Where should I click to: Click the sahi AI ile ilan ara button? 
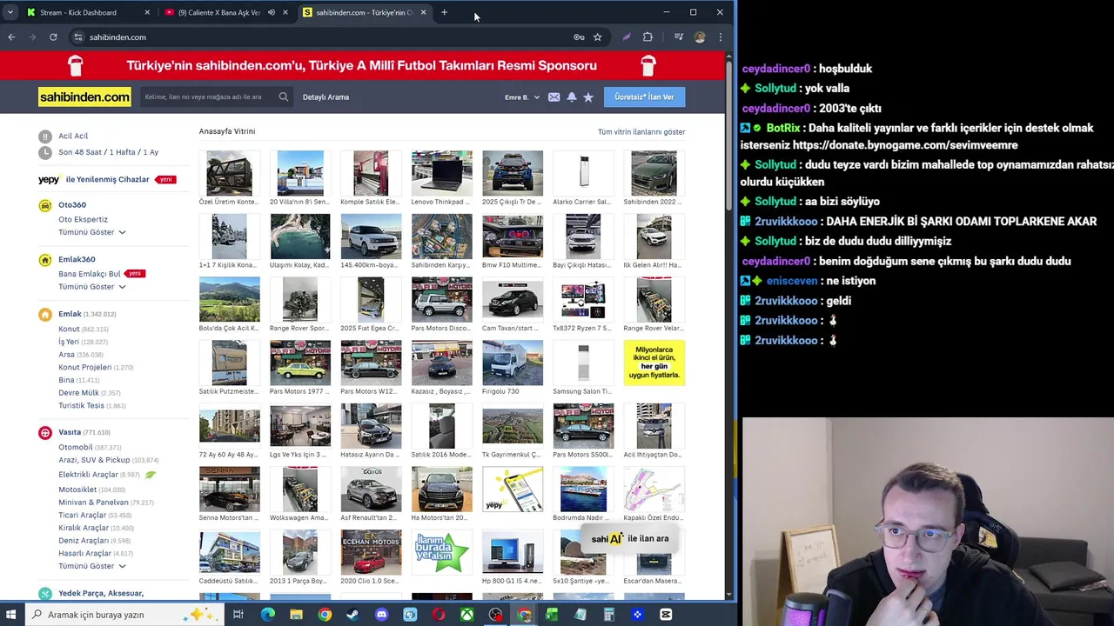click(x=630, y=538)
